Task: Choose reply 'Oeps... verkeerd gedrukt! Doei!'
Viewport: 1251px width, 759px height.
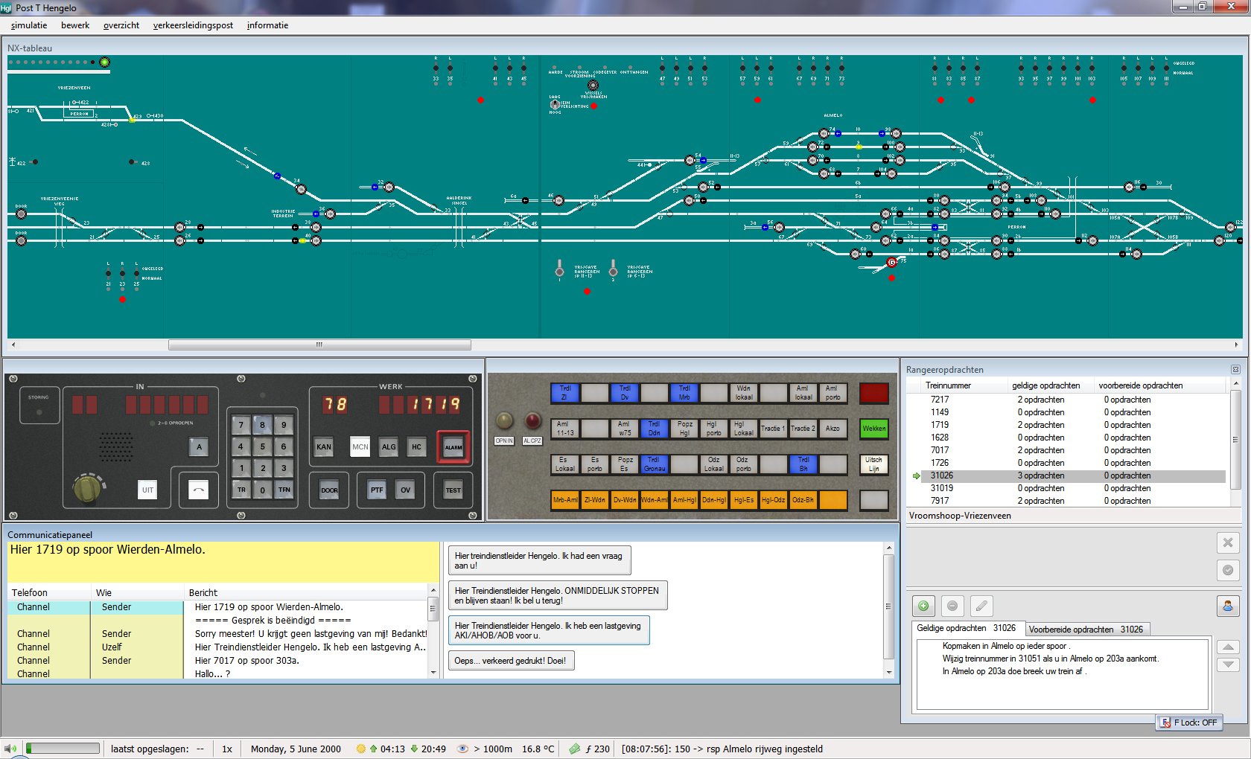Action: coord(512,661)
